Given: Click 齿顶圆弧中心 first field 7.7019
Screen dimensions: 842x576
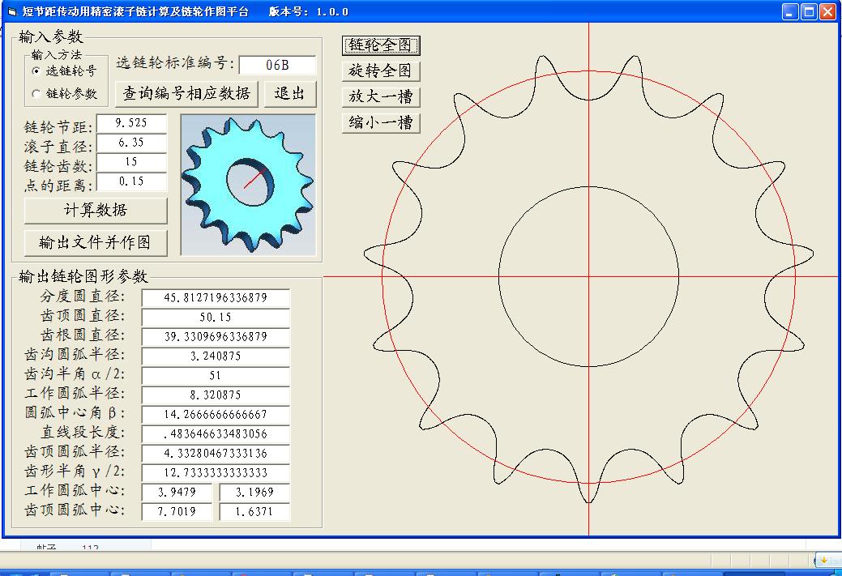Looking at the screenshot, I should coord(177,511).
